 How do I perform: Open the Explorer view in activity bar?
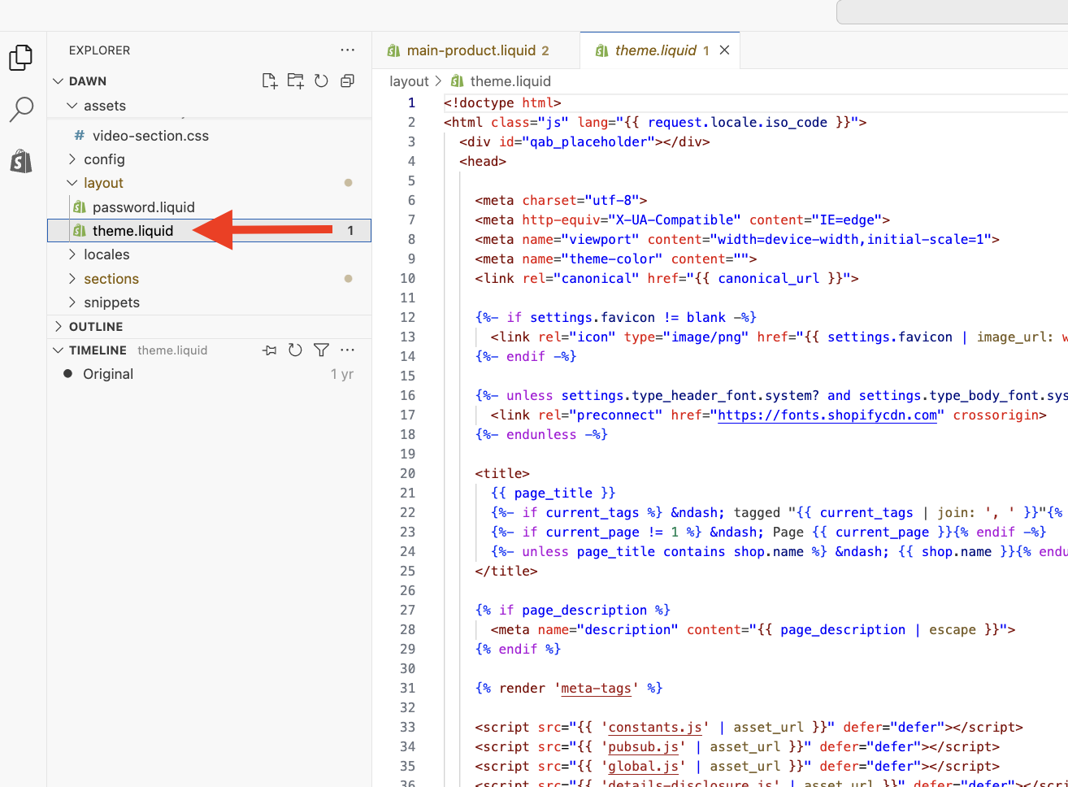[x=21, y=58]
